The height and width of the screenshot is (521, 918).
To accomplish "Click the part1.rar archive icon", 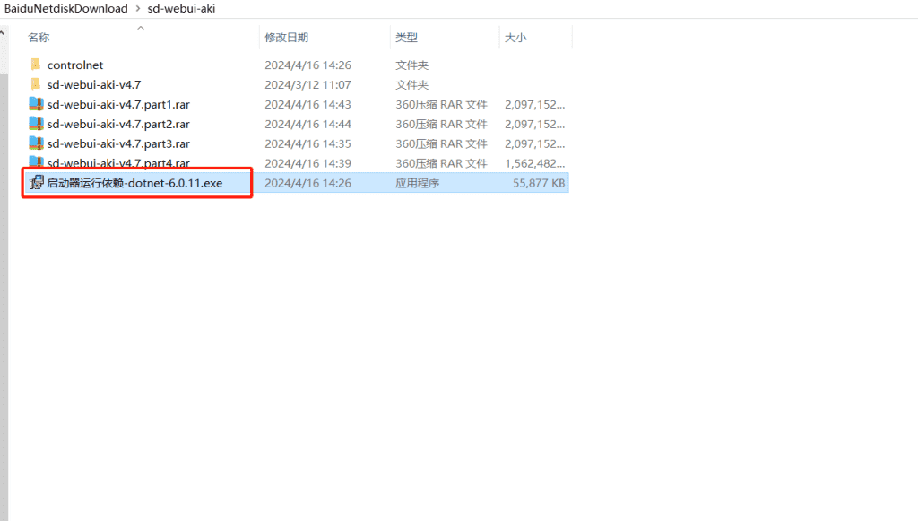I will point(36,104).
